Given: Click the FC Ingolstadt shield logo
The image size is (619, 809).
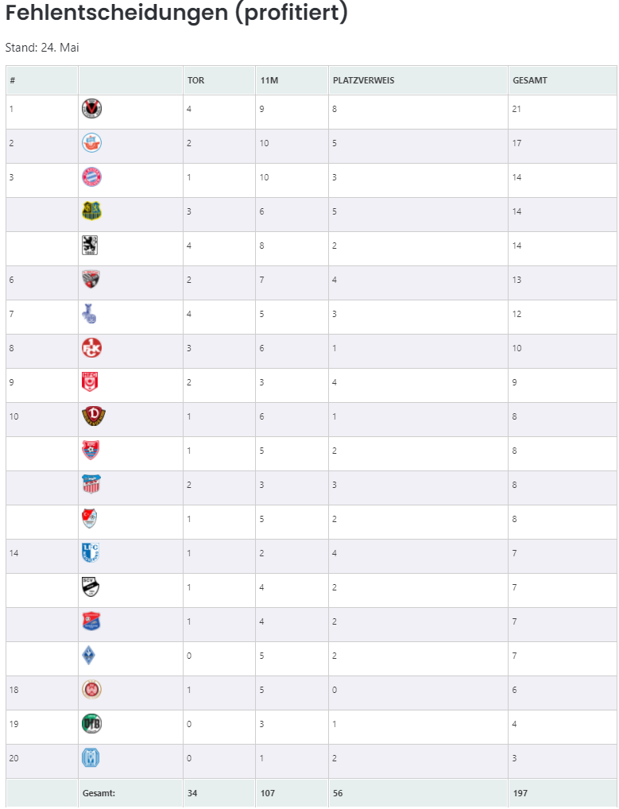Looking at the screenshot, I should tap(91, 279).
